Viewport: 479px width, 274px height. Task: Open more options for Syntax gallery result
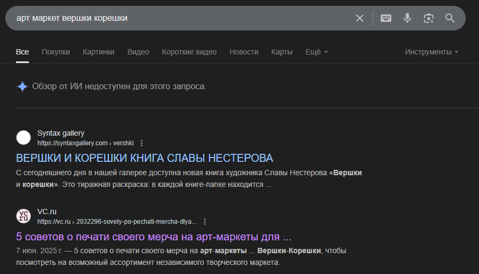click(142, 143)
